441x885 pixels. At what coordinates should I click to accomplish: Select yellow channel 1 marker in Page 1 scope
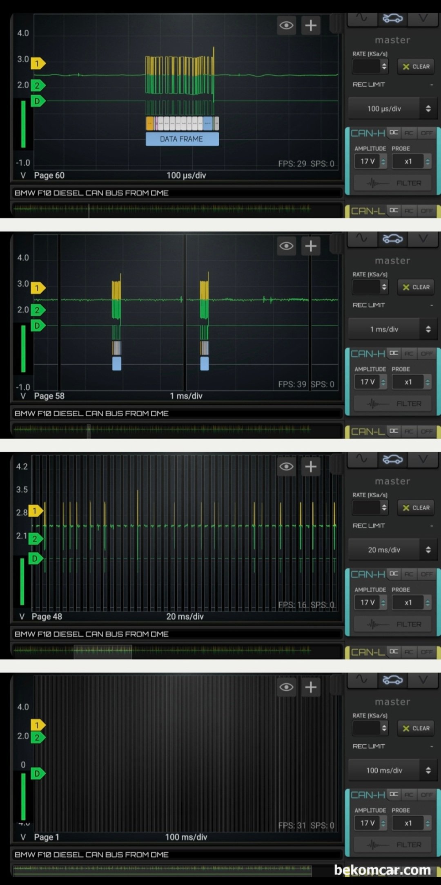(x=38, y=725)
